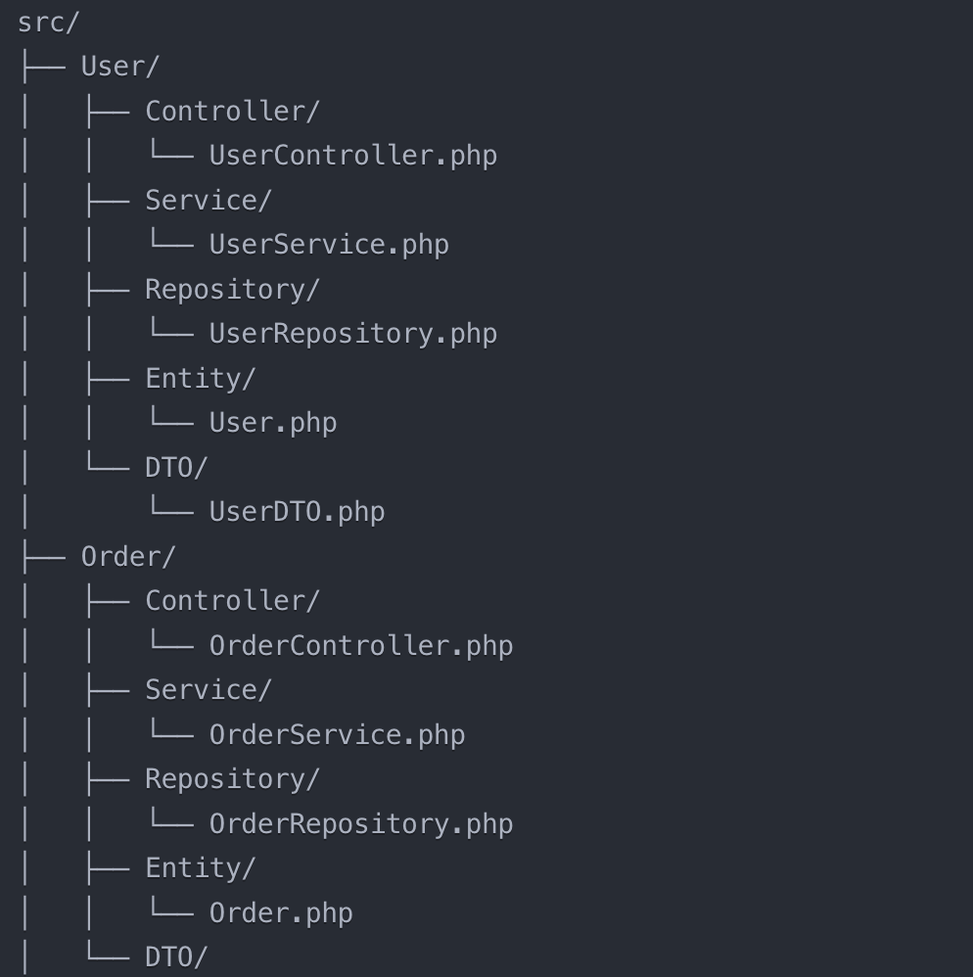
Task: Select DTO/ folder under User/
Action: [176, 468]
